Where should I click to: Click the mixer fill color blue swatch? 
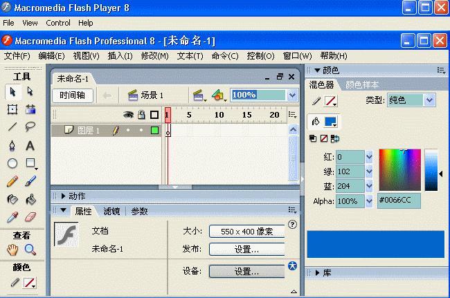click(331, 122)
